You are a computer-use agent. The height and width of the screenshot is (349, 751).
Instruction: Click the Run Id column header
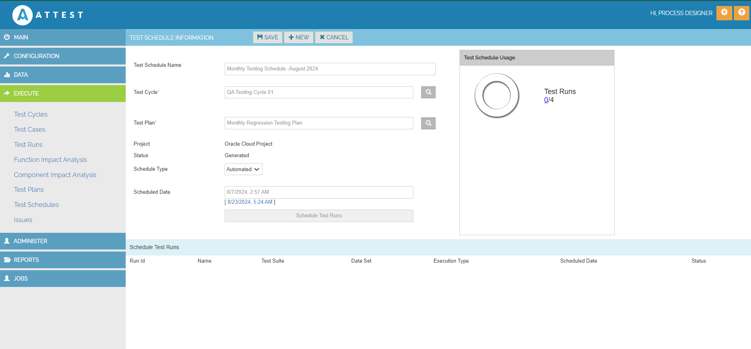(137, 261)
